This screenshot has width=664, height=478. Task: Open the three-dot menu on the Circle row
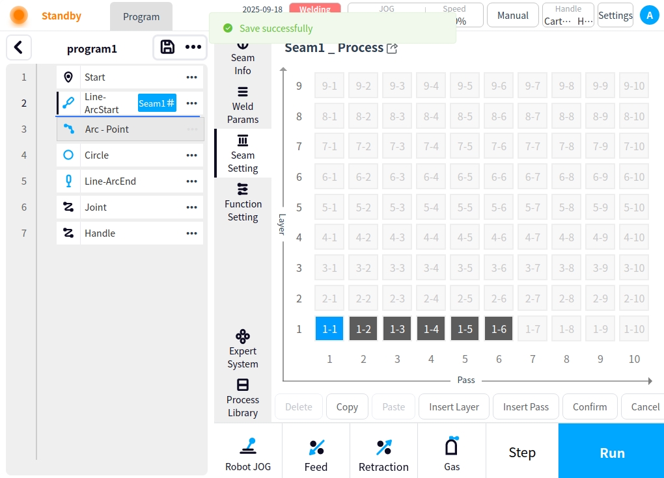coord(191,155)
